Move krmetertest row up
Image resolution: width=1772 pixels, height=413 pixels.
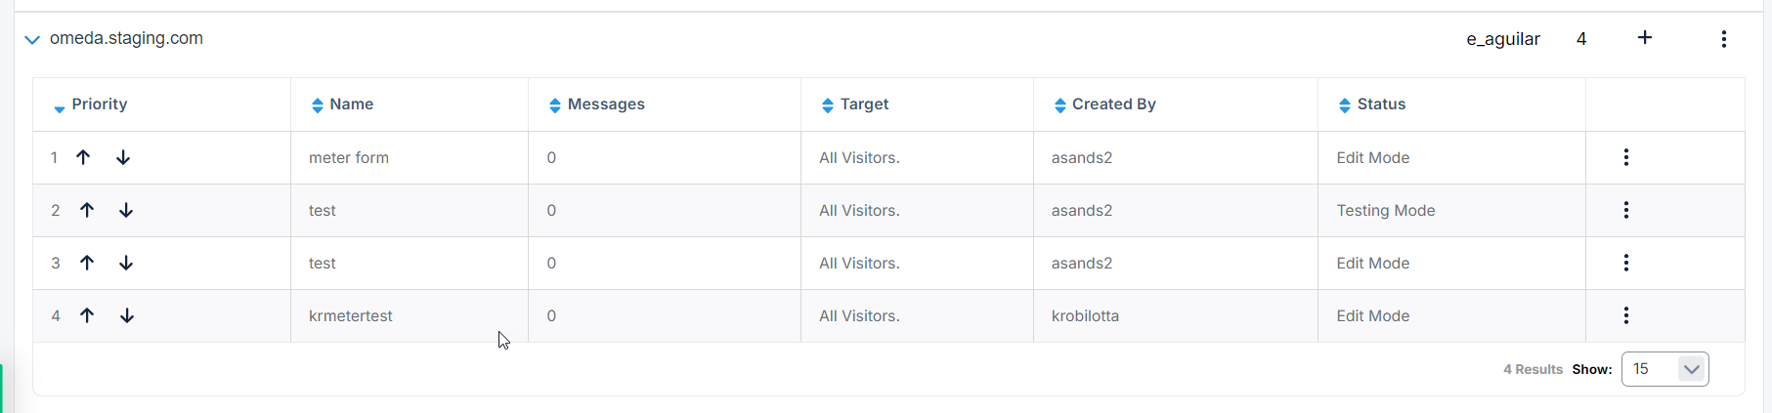pos(87,315)
